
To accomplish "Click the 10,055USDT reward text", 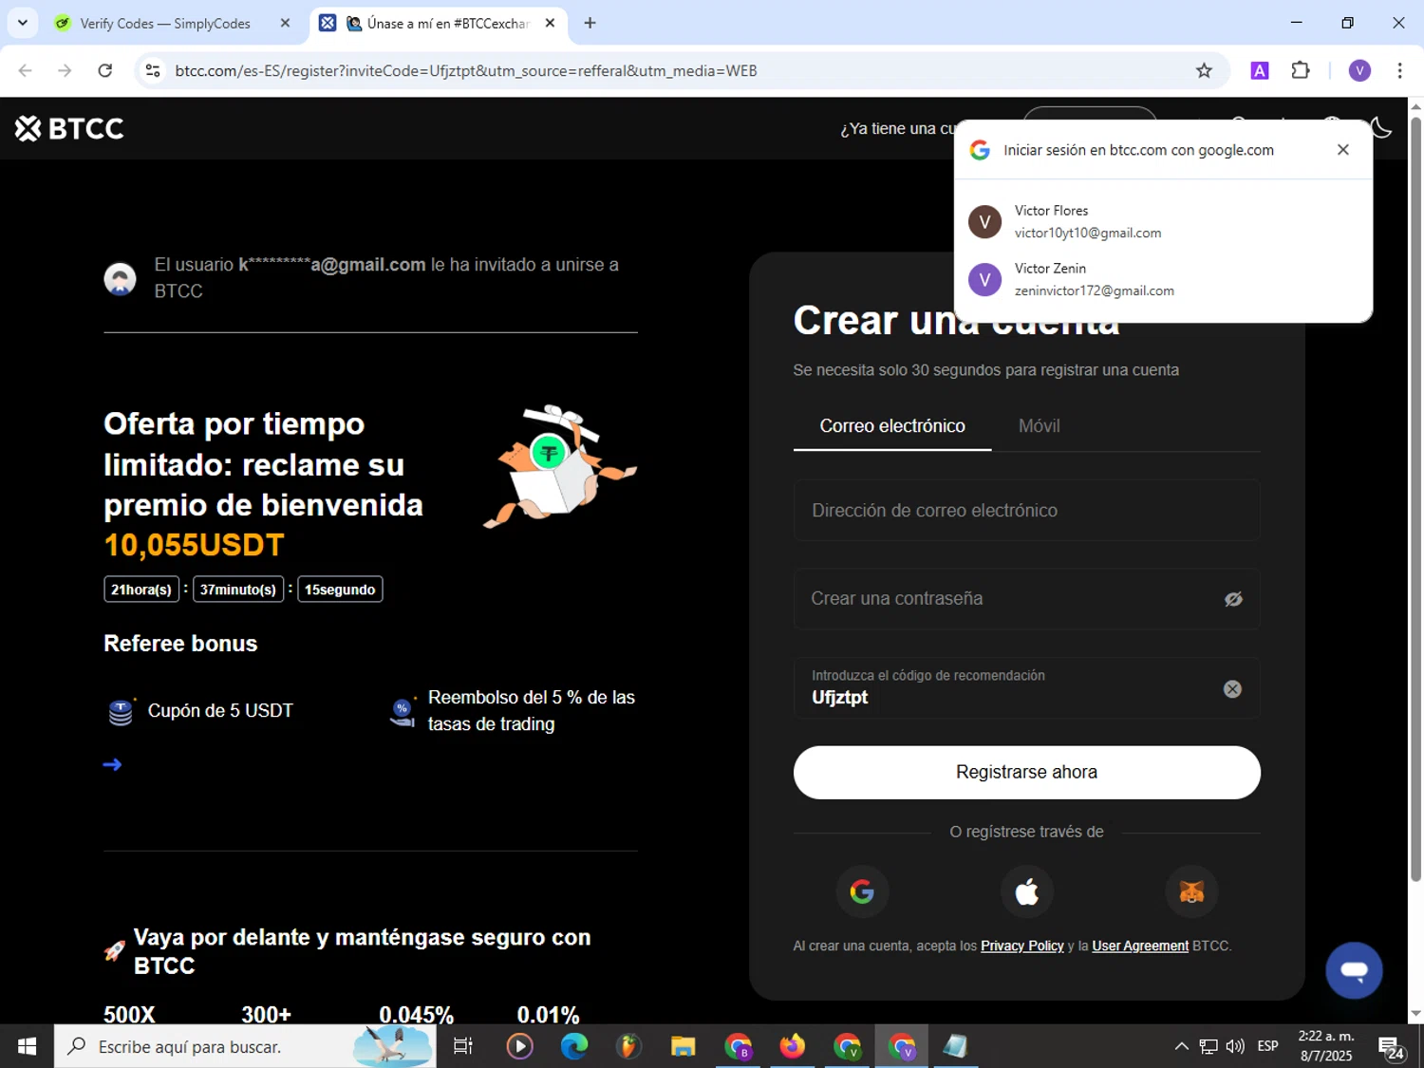I will [194, 545].
